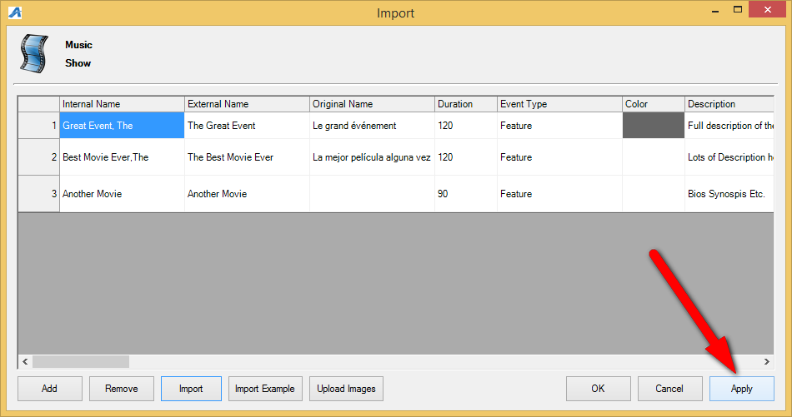Image resolution: width=792 pixels, height=417 pixels.
Task: Click 'Le grand événement' original name cell
Action: tap(372, 126)
